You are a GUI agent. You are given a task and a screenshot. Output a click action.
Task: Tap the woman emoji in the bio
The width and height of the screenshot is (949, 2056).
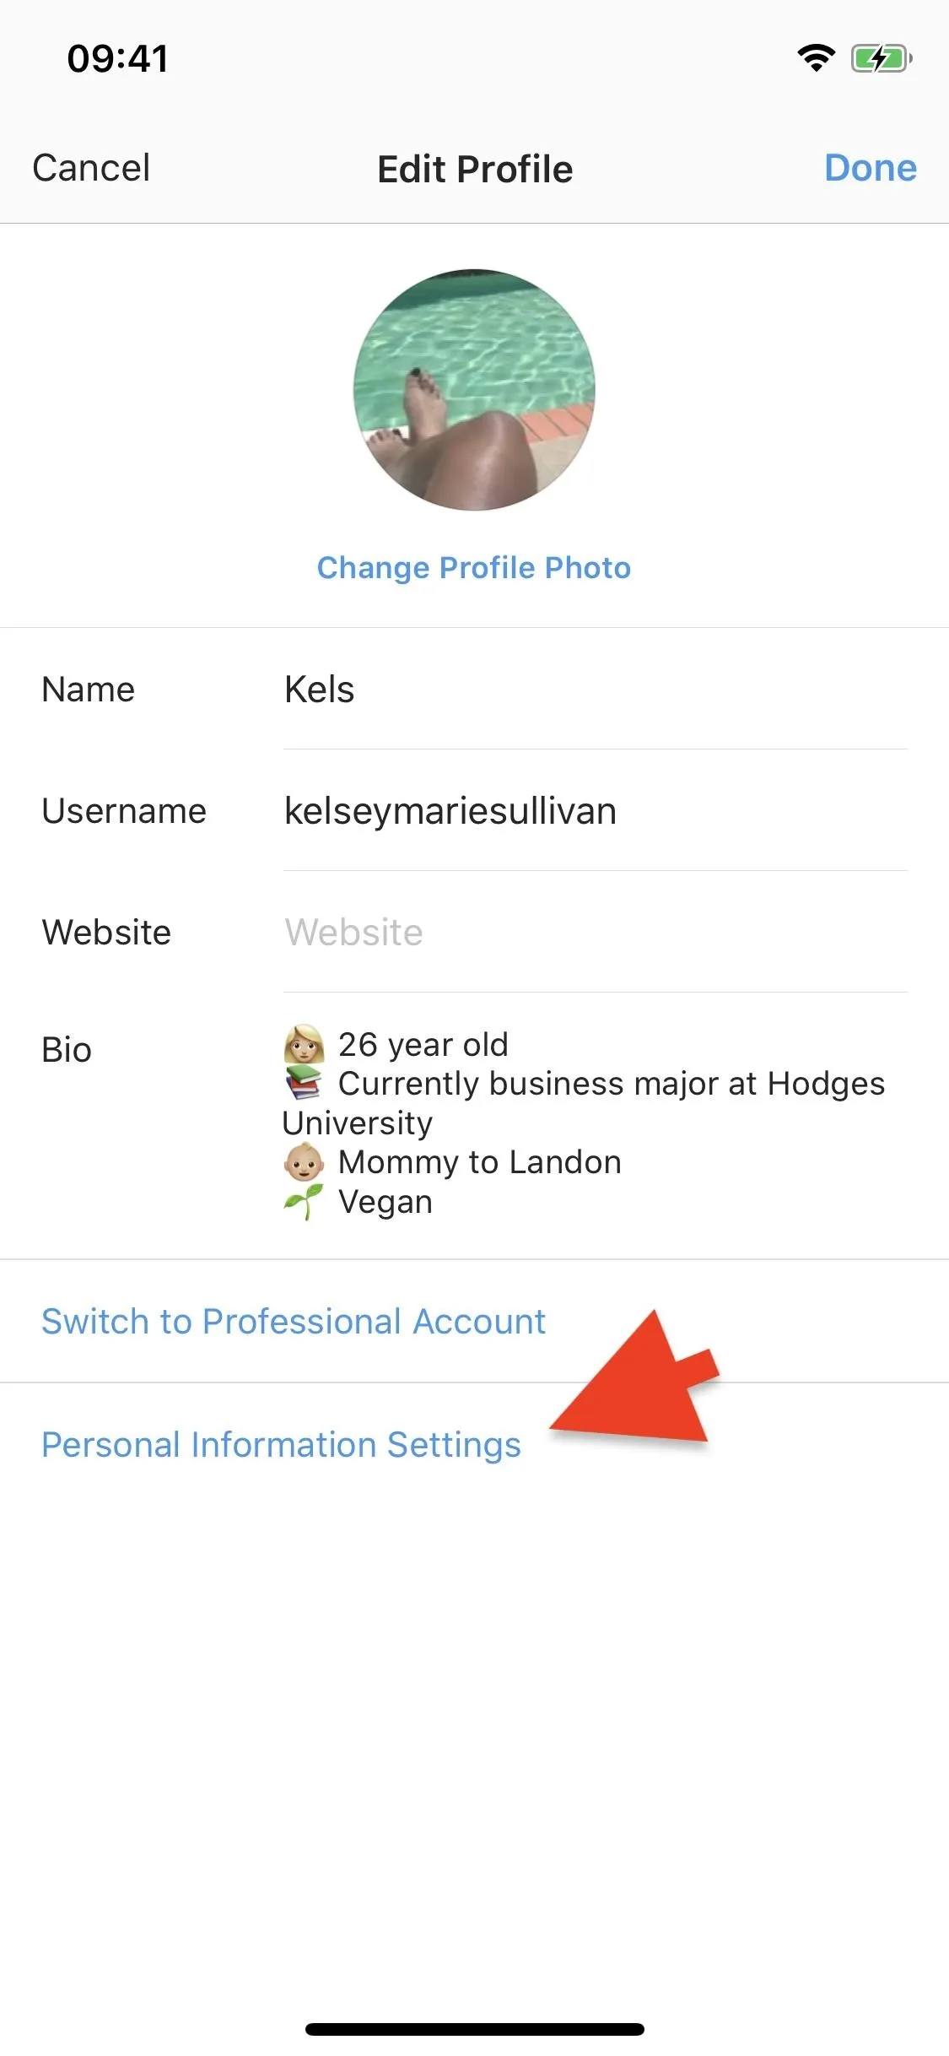(304, 1045)
